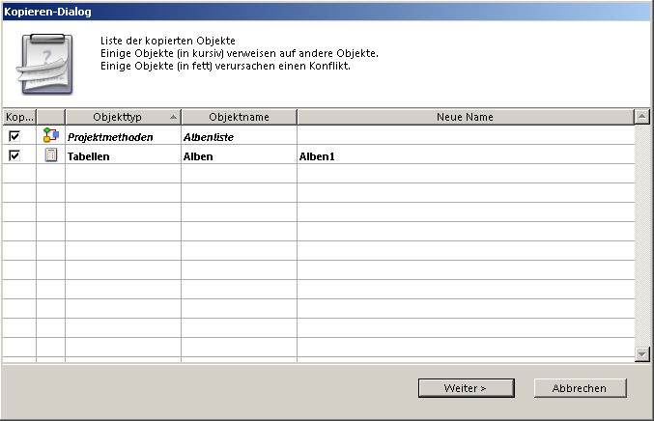Viewport: 654px width, 421px height.
Task: Toggle the checkbox for the Tabellen row
Action: point(14,154)
